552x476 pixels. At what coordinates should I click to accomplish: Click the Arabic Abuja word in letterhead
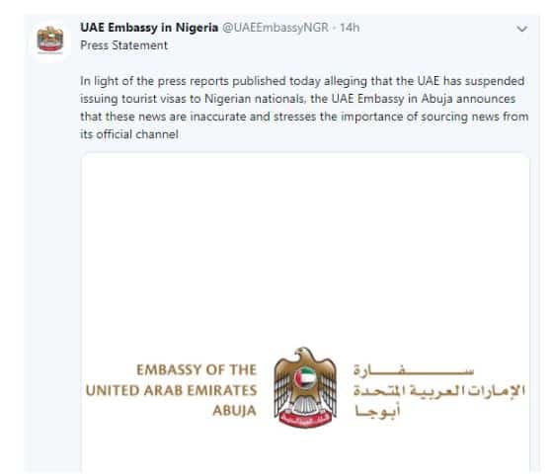pos(377,411)
